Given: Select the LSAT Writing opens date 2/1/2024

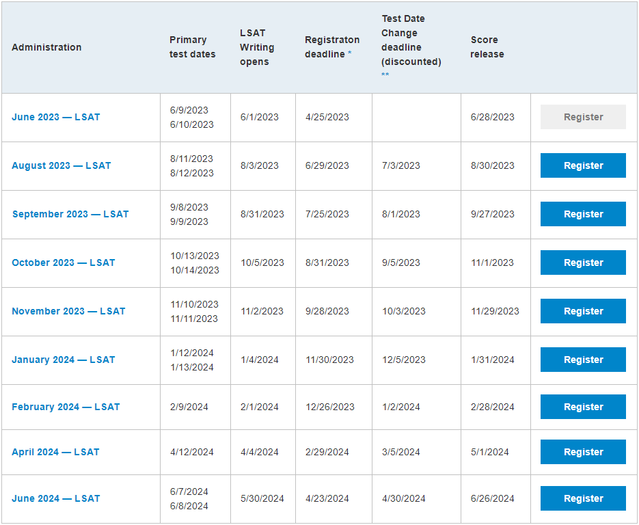Looking at the screenshot, I should click(260, 407).
